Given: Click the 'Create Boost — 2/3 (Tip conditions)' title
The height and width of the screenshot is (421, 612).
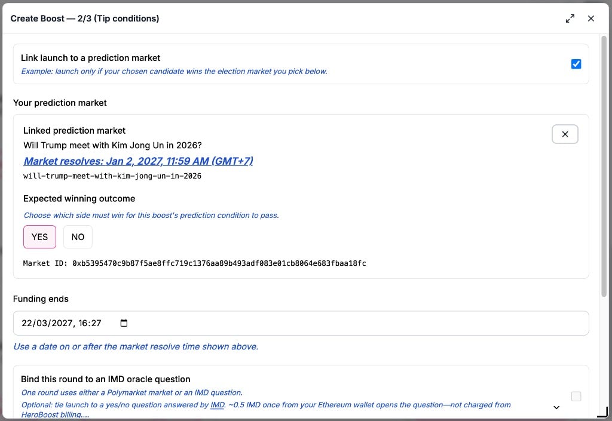Looking at the screenshot, I should coord(85,19).
